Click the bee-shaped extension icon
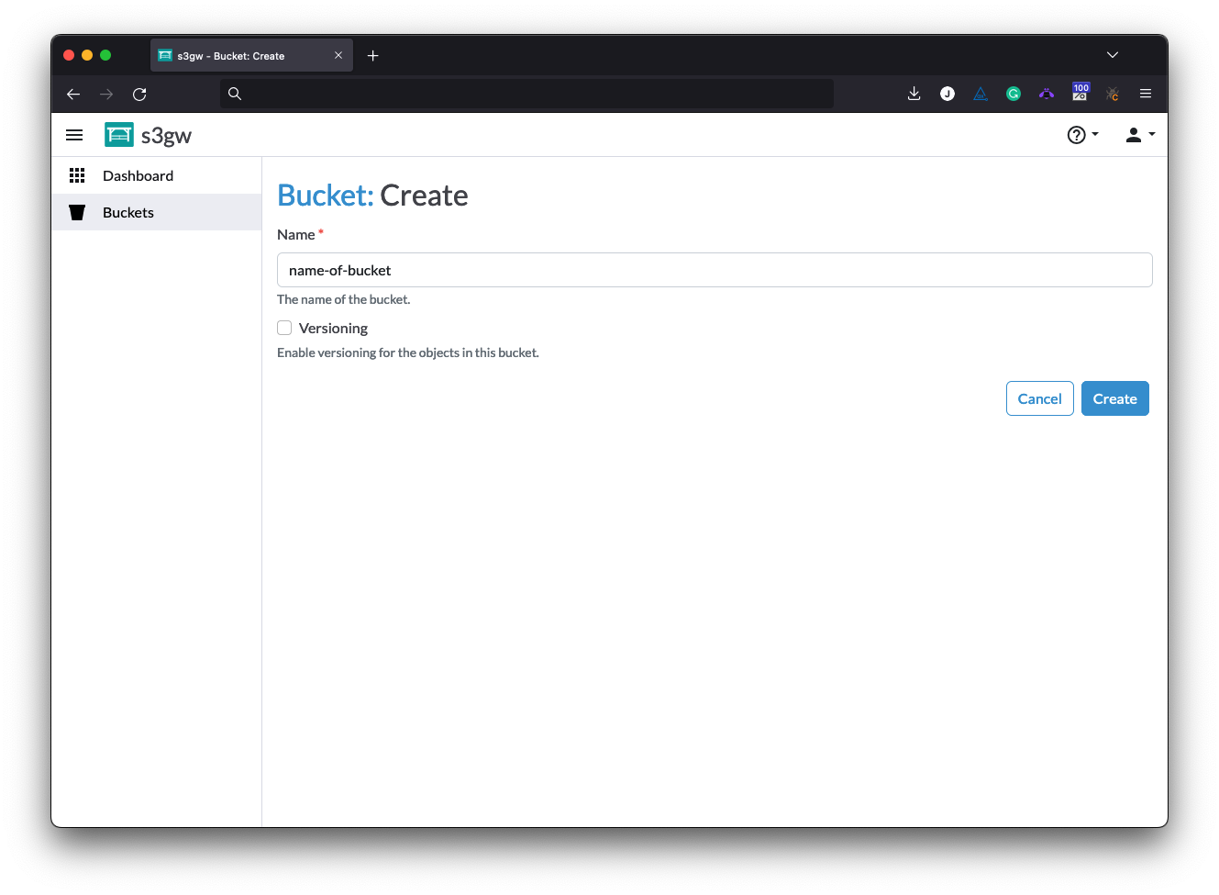 click(x=1047, y=93)
